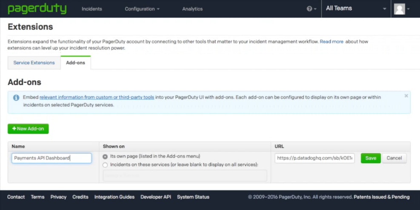Image resolution: width=420 pixels, height=210 pixels.
Task: Go to Incidents in the navigation bar
Action: 91,9
